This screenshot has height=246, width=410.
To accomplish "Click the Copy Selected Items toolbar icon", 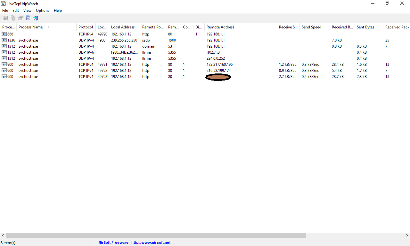I will point(13,18).
